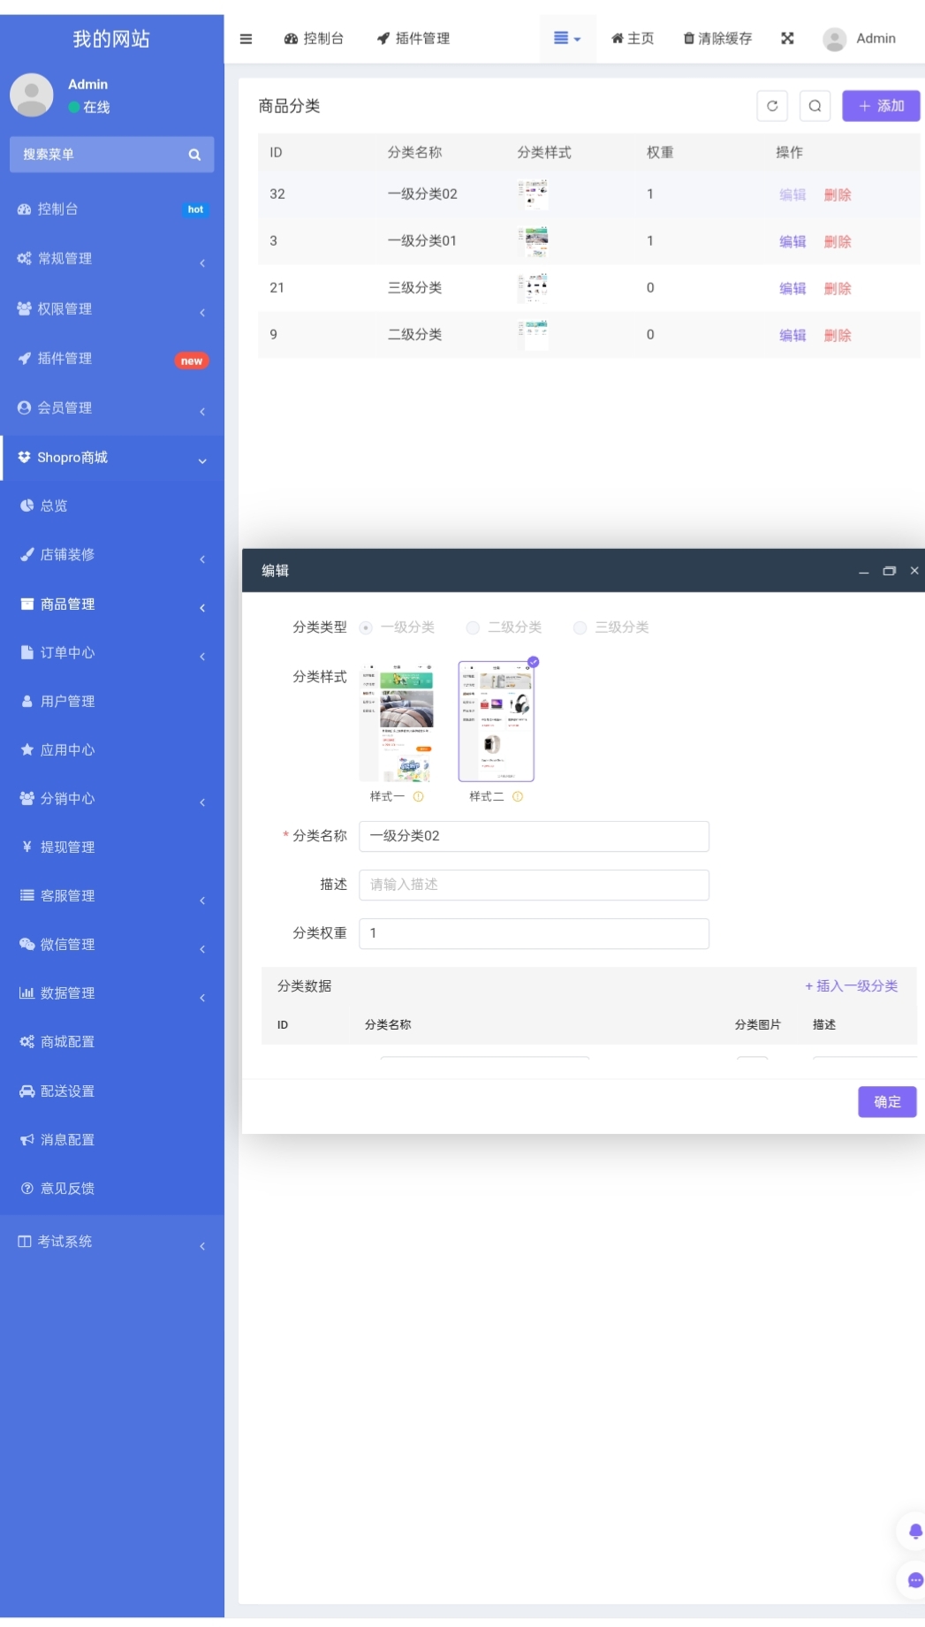Viewport: 925px width, 1627px height.
Task: Click the 分类权重 input field
Action: 534,933
